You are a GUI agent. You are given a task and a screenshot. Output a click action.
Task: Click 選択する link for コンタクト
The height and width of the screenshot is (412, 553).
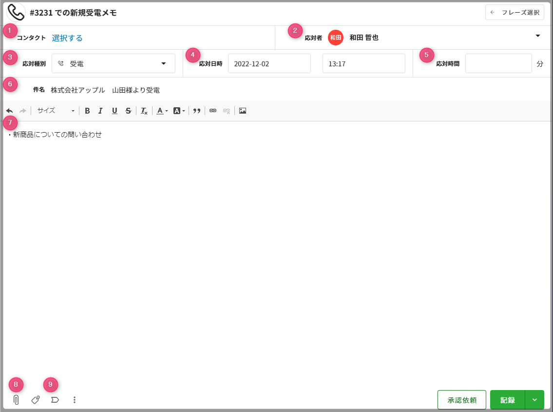67,38
